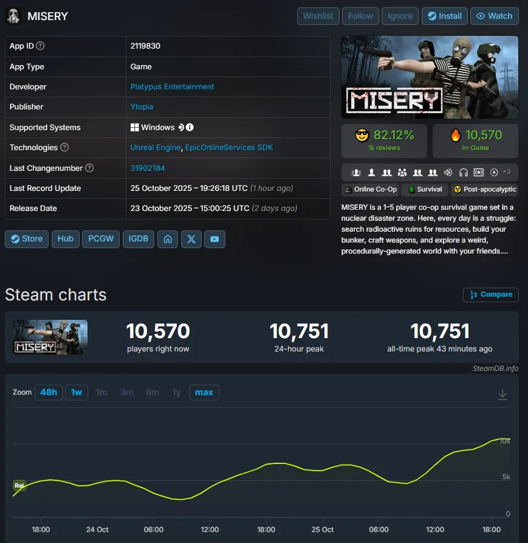Viewport: 528px width, 543px height.
Task: Click the family group feature icon
Action: [x=402, y=172]
